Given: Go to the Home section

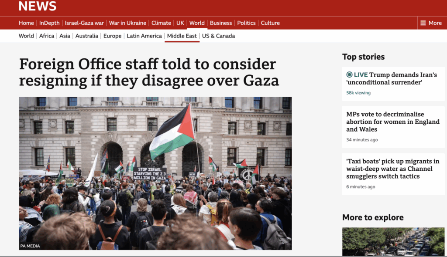Looking at the screenshot, I should 26,23.
